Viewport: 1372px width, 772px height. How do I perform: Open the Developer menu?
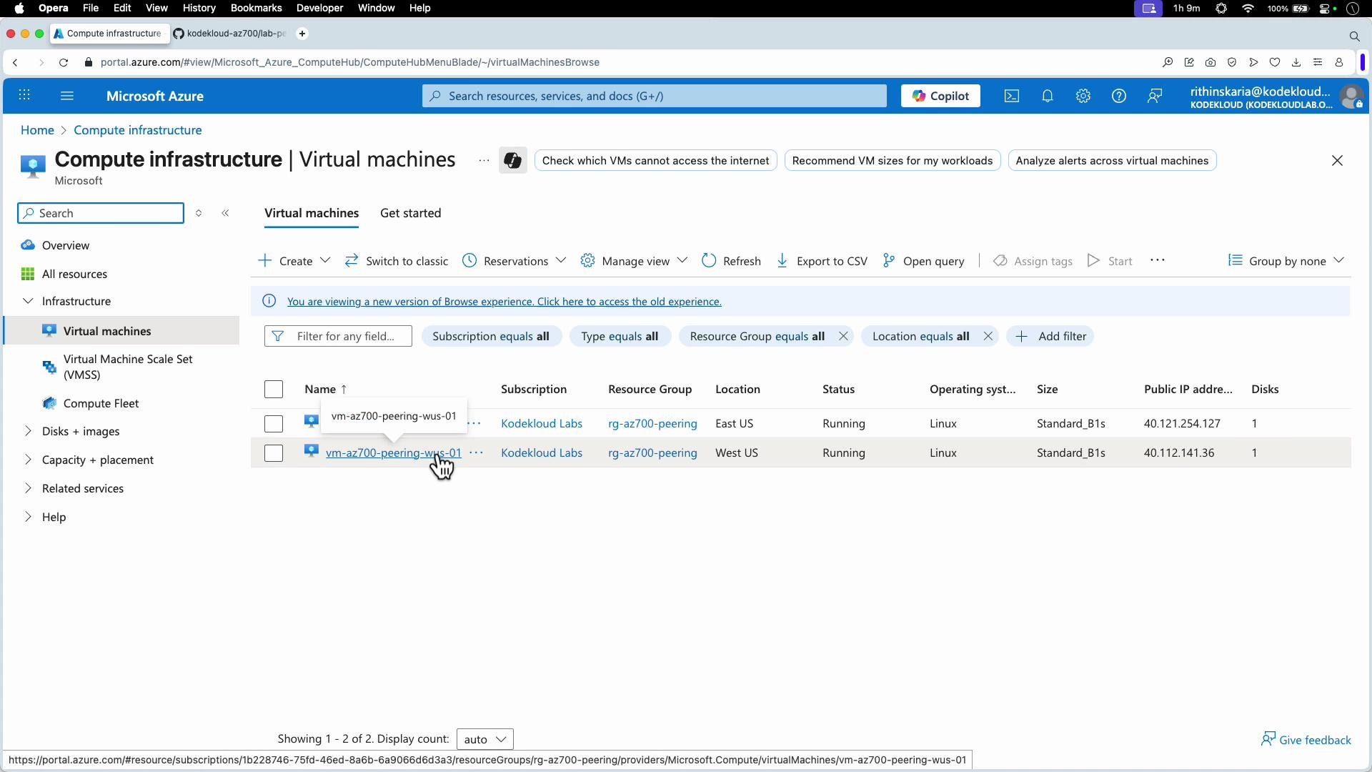(319, 9)
